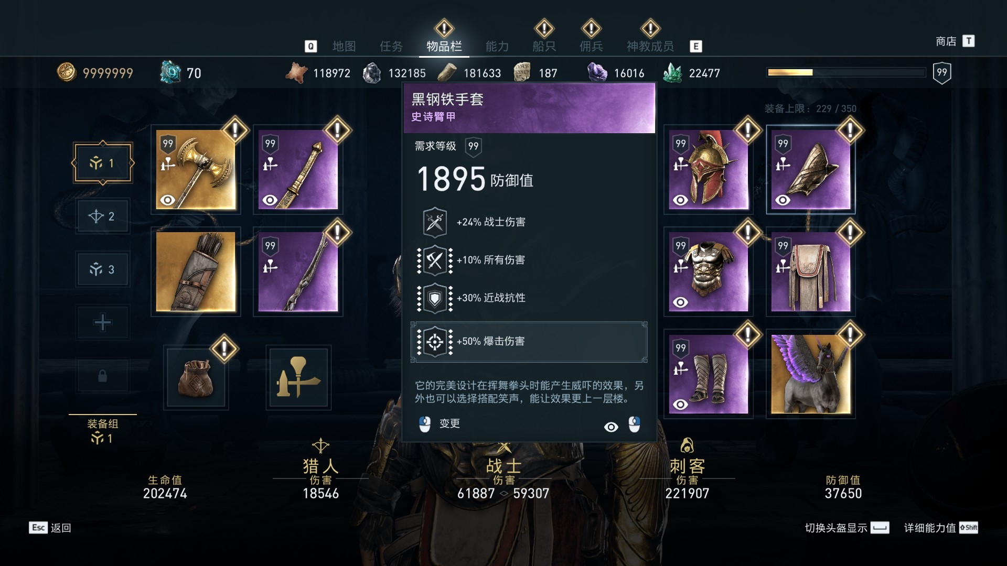Viewport: 1007px width, 566px height.
Task: Open the purple bow weapon slot
Action: coord(298,271)
